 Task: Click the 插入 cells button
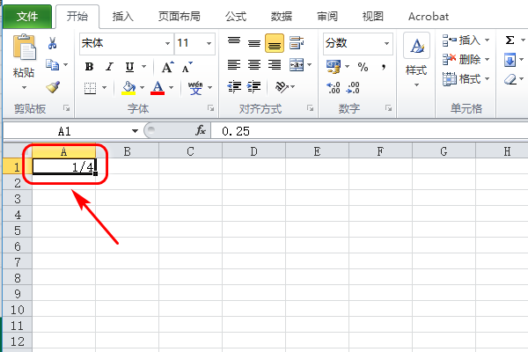coord(466,40)
